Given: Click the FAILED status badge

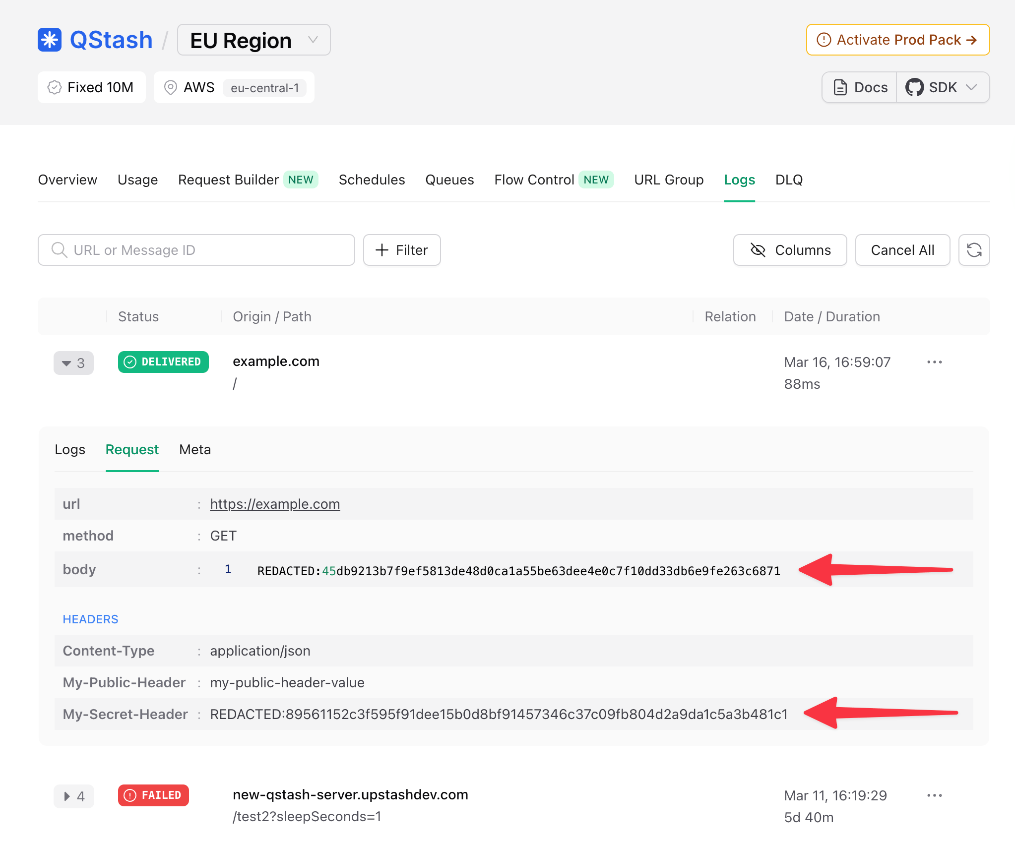Looking at the screenshot, I should [x=153, y=795].
